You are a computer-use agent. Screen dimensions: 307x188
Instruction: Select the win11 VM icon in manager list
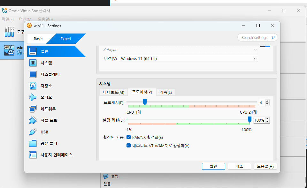point(9,50)
